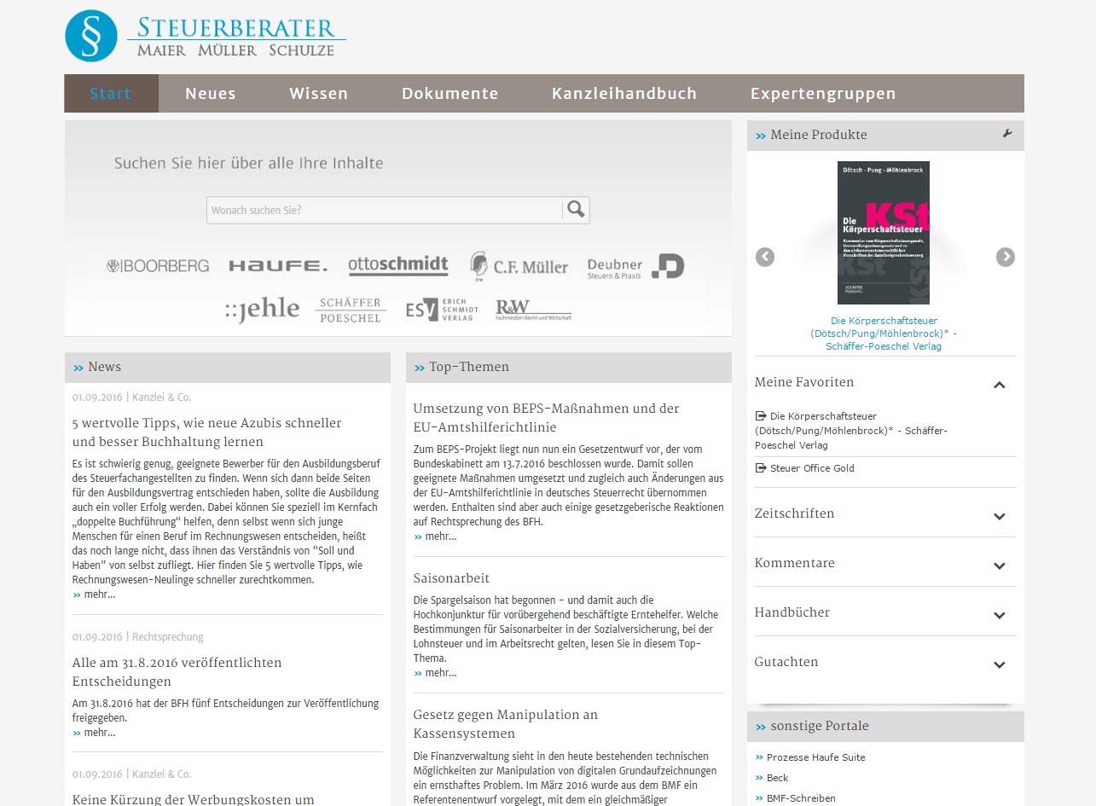This screenshot has height=806, width=1096.
Task: Open headline 'Alle am 31.8.2016 veröffentlichten Entscheidungen'
Action: (177, 672)
